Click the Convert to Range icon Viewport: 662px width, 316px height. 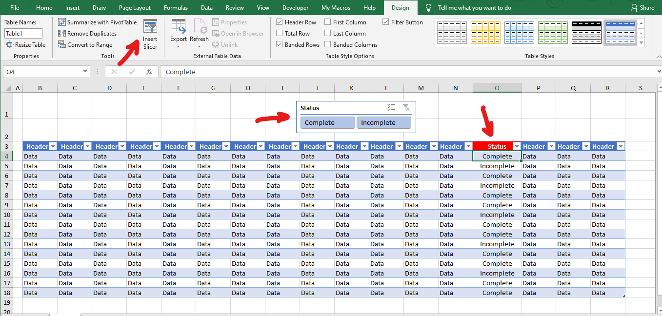62,45
